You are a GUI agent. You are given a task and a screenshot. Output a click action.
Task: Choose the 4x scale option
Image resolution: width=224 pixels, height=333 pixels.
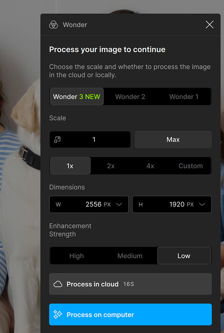point(150,166)
